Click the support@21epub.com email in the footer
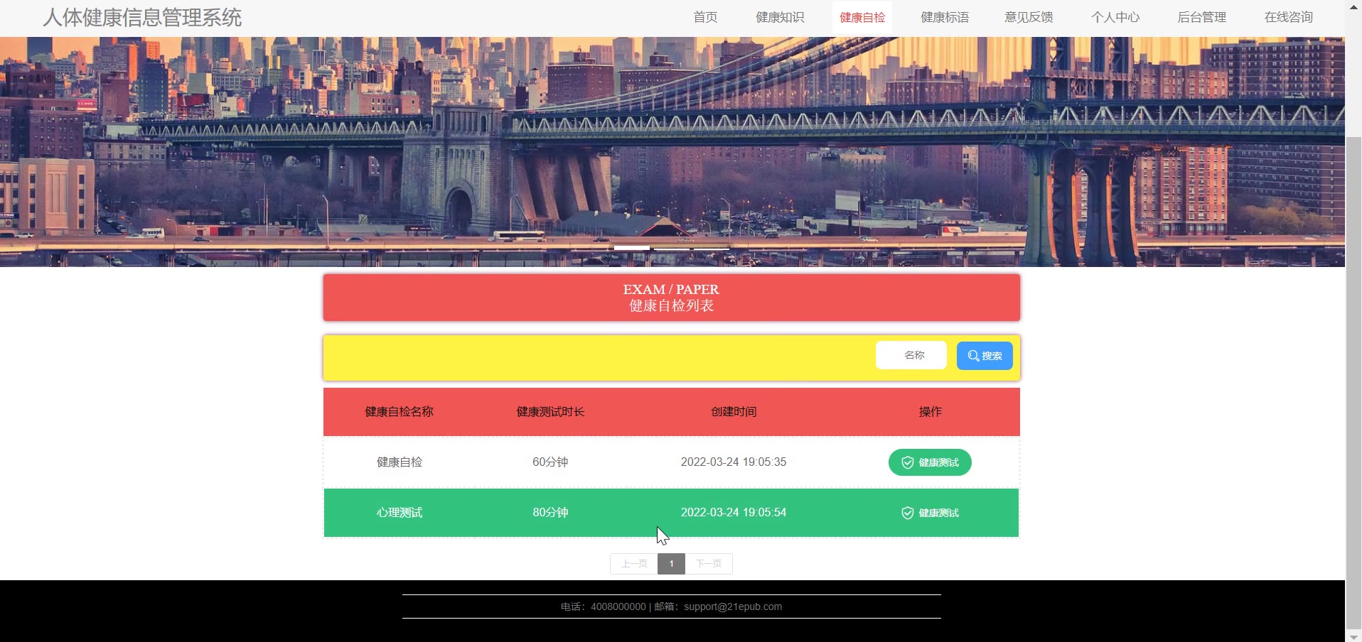 pyautogui.click(x=733, y=607)
